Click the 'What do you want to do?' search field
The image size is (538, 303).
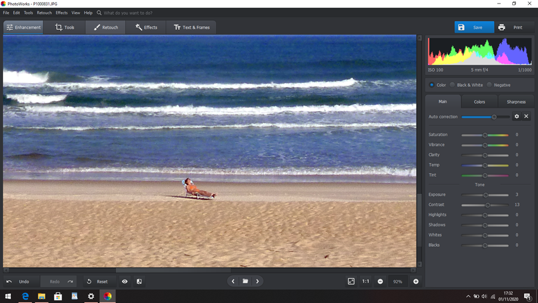[128, 13]
